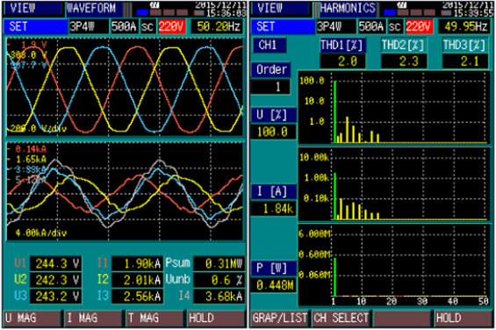Click frequency readout 50.20Hz
This screenshot has width=496, height=330.
tap(218, 26)
